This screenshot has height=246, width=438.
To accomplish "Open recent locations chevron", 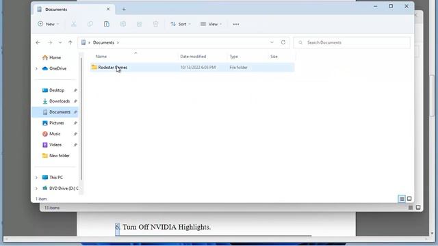I will pyautogui.click(x=60, y=42).
